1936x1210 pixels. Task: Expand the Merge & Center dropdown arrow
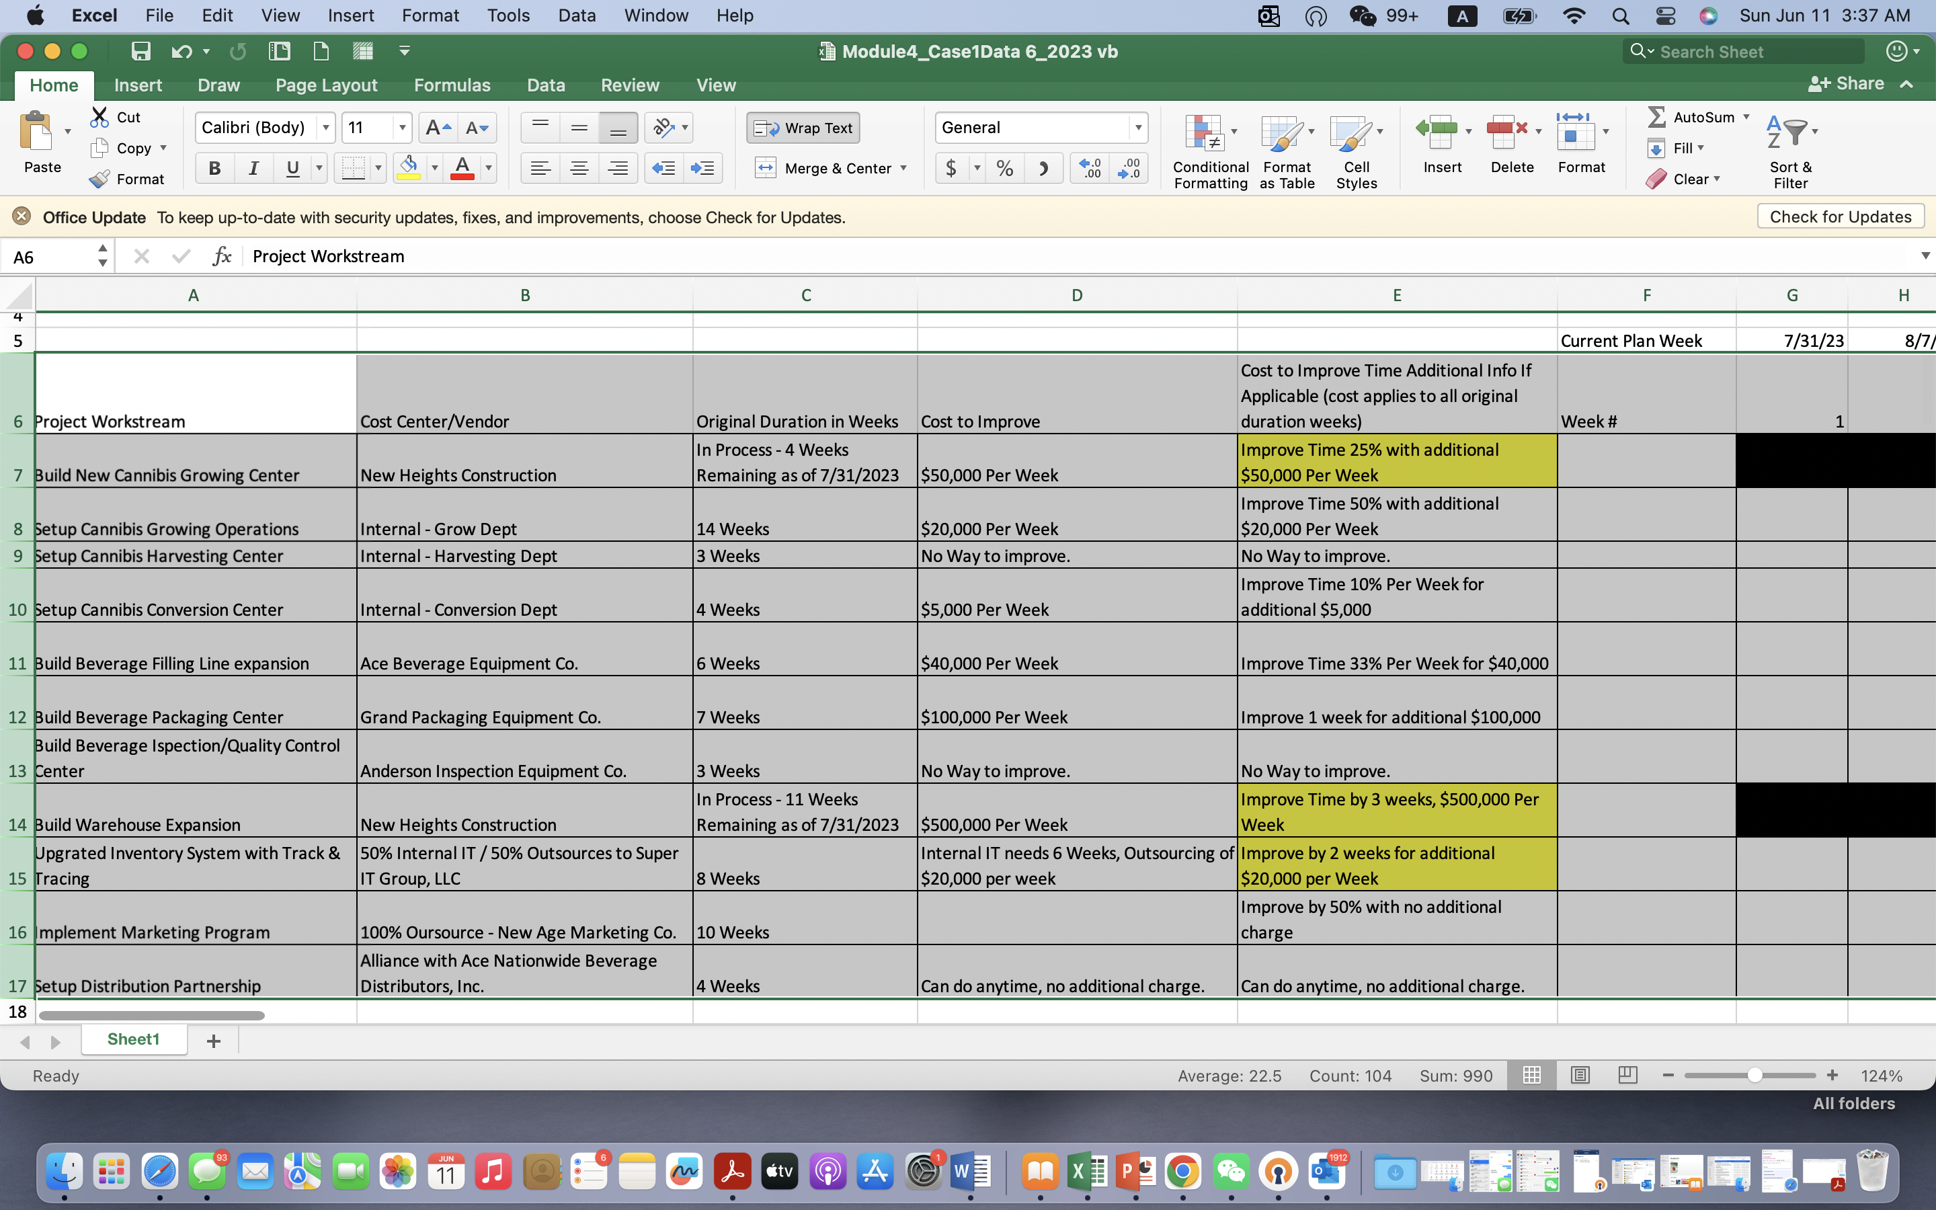pos(904,168)
